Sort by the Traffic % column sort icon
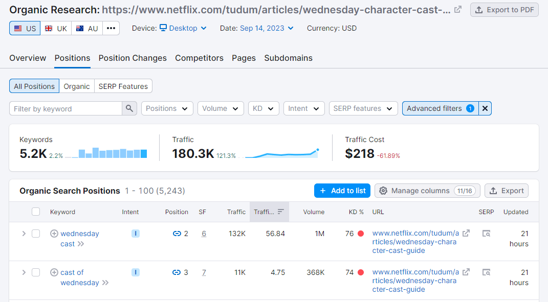 click(280, 212)
